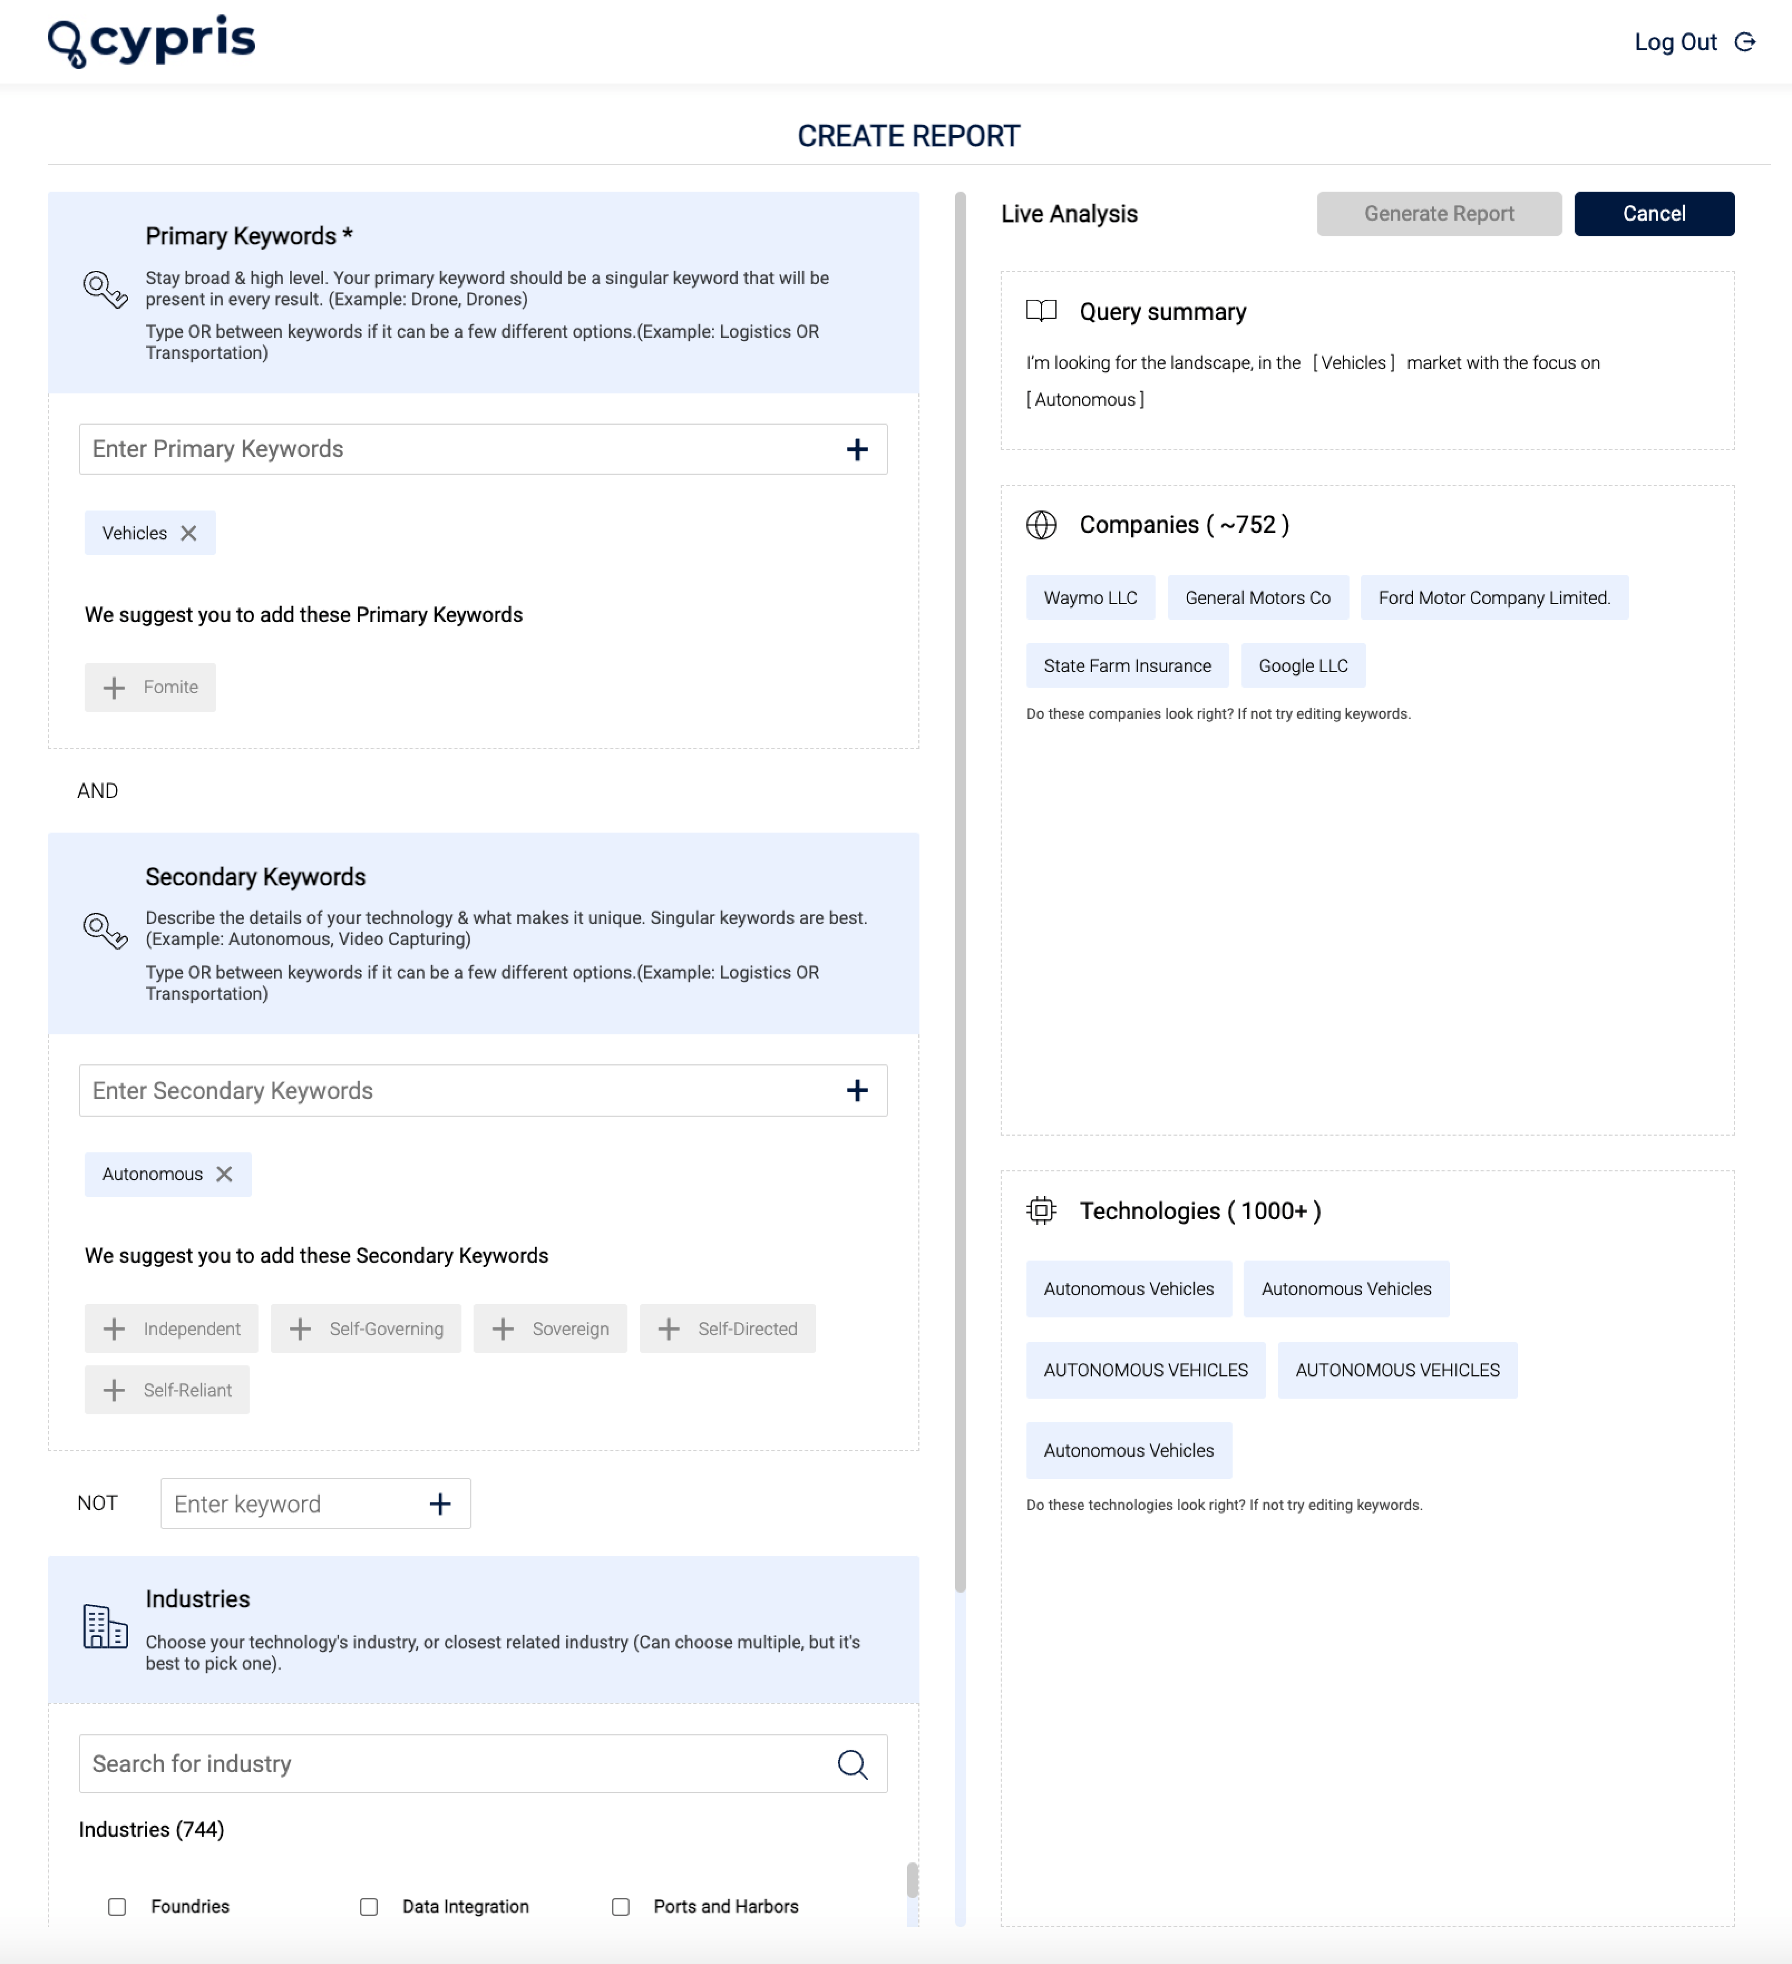
Task: Click the plus icon in Primary Keywords field
Action: coord(856,449)
